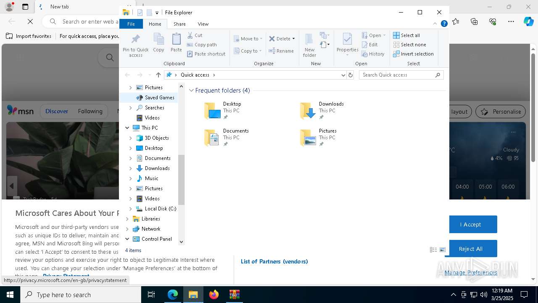The width and height of the screenshot is (538, 303).
Task: Click Paste shortcut command
Action: [x=206, y=54]
